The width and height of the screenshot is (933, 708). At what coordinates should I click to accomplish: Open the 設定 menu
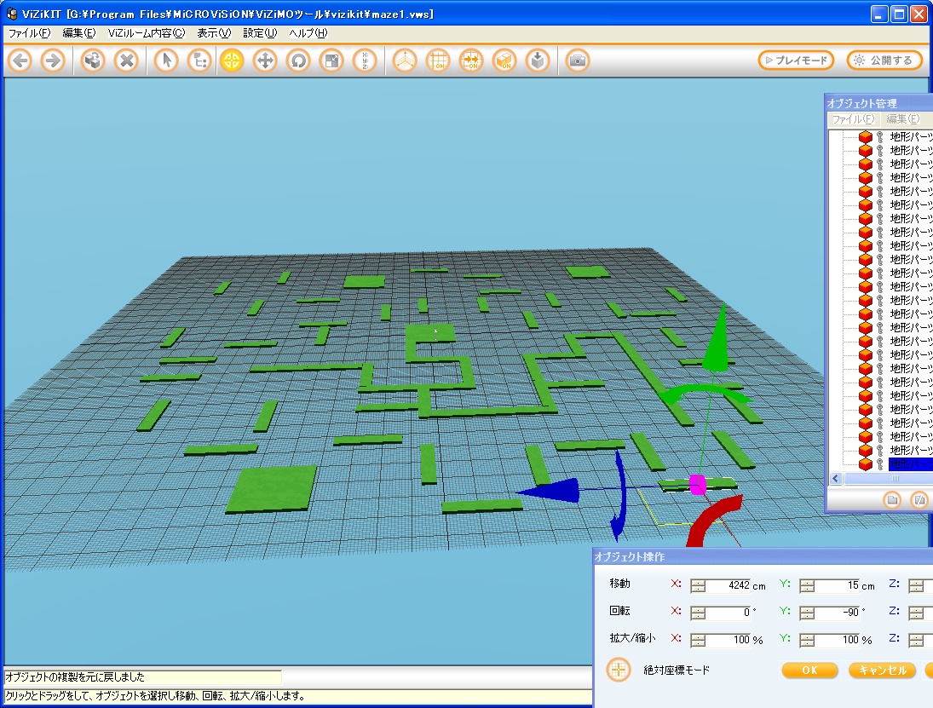click(x=259, y=33)
